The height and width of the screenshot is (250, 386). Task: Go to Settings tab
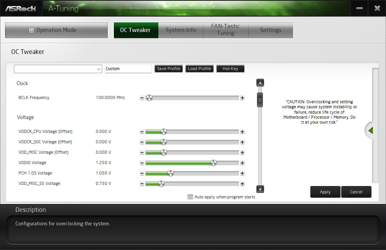coord(271,30)
